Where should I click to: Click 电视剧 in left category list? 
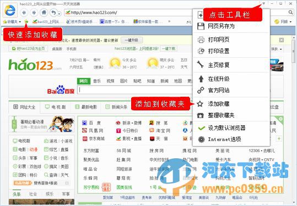(21, 141)
